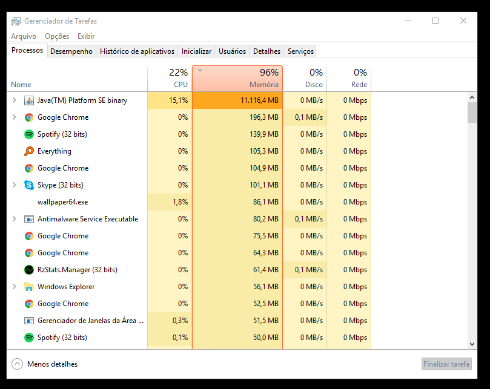Select the Processos tab
The height and width of the screenshot is (389, 490).
27,50
